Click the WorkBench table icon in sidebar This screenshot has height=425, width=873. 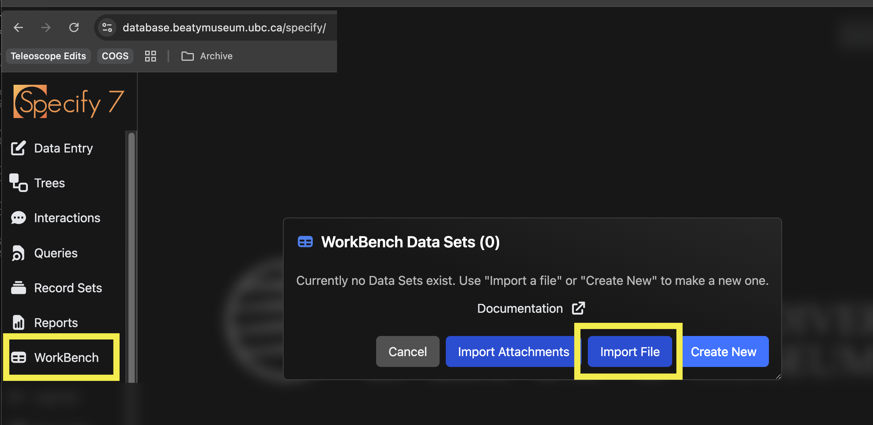pyautogui.click(x=18, y=357)
